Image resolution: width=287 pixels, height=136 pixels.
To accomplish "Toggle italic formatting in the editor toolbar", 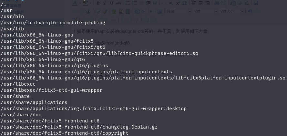I will pos(105,3).
